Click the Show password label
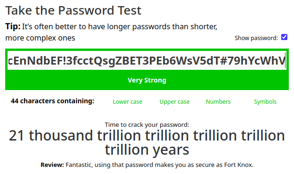This screenshot has width=294, height=174. tap(256, 38)
